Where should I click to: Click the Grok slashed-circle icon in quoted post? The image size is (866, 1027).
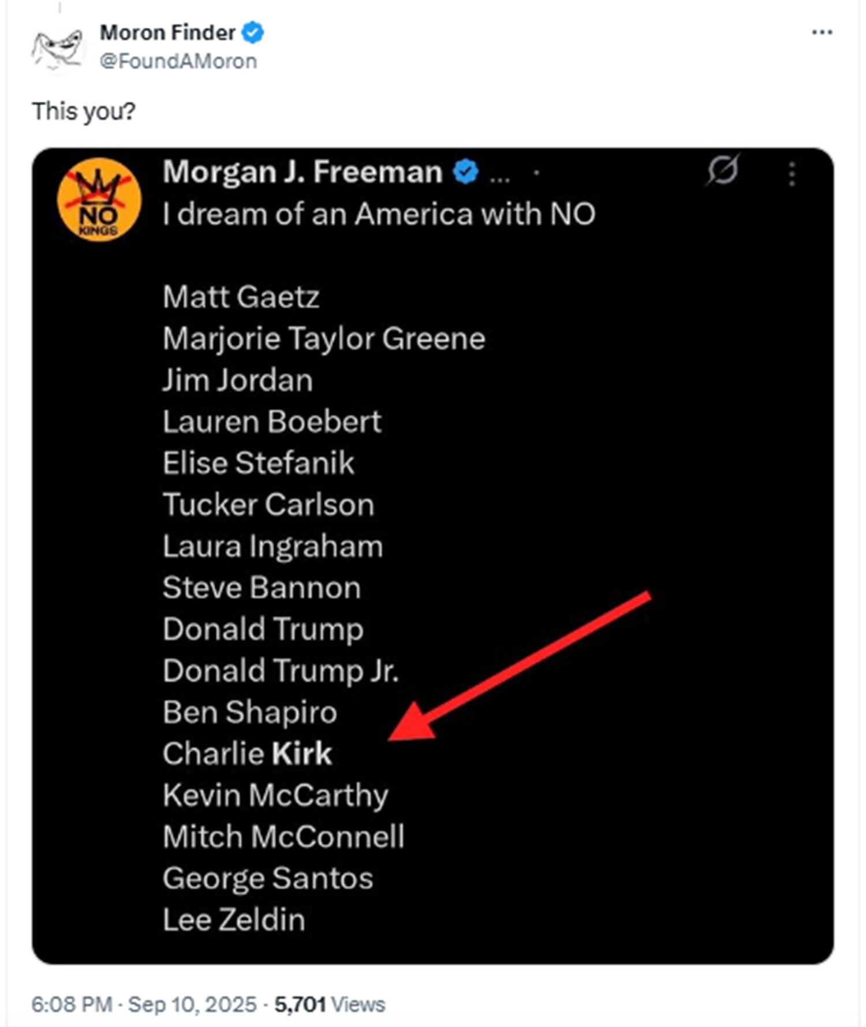pyautogui.click(x=722, y=170)
